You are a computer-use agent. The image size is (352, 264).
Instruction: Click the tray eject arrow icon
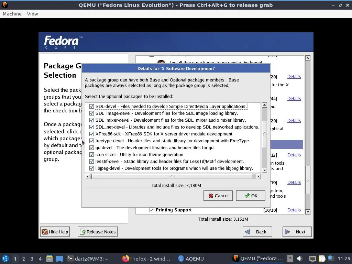point(290,258)
